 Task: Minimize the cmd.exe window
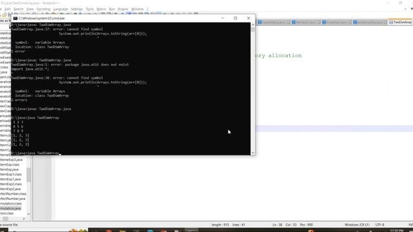pyautogui.click(x=223, y=18)
